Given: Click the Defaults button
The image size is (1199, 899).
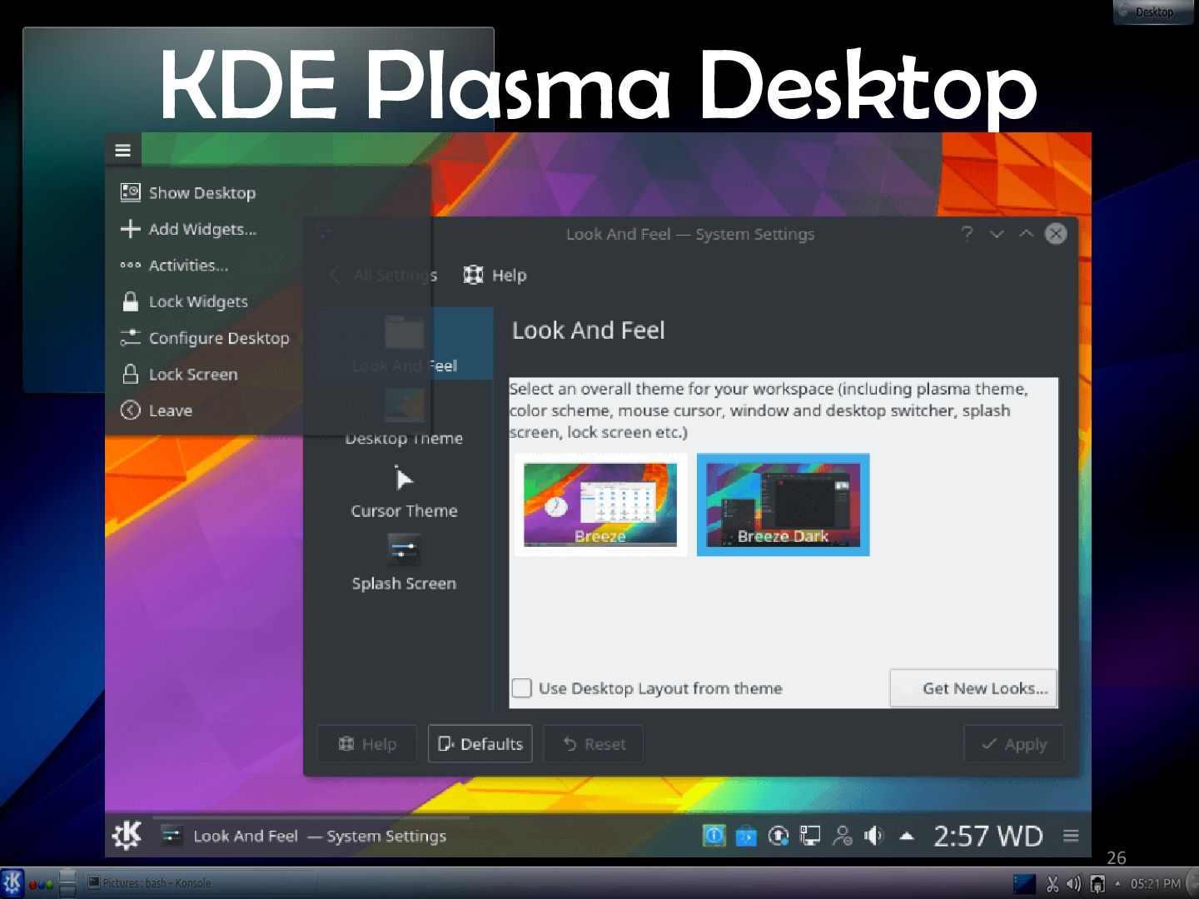Looking at the screenshot, I should 480,744.
